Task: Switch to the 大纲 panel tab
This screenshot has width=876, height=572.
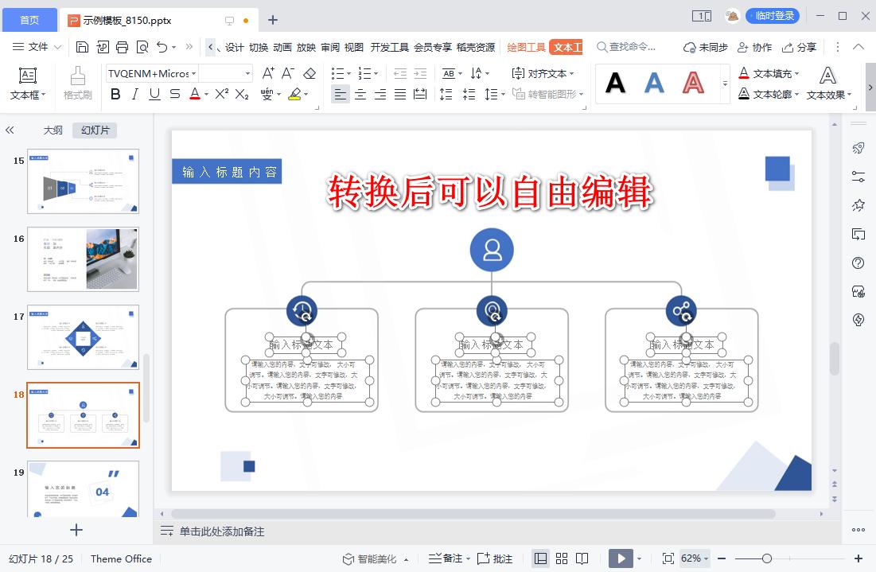Action: pos(52,130)
